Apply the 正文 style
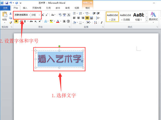The height and width of the screenshot is (120, 161). (112, 17)
